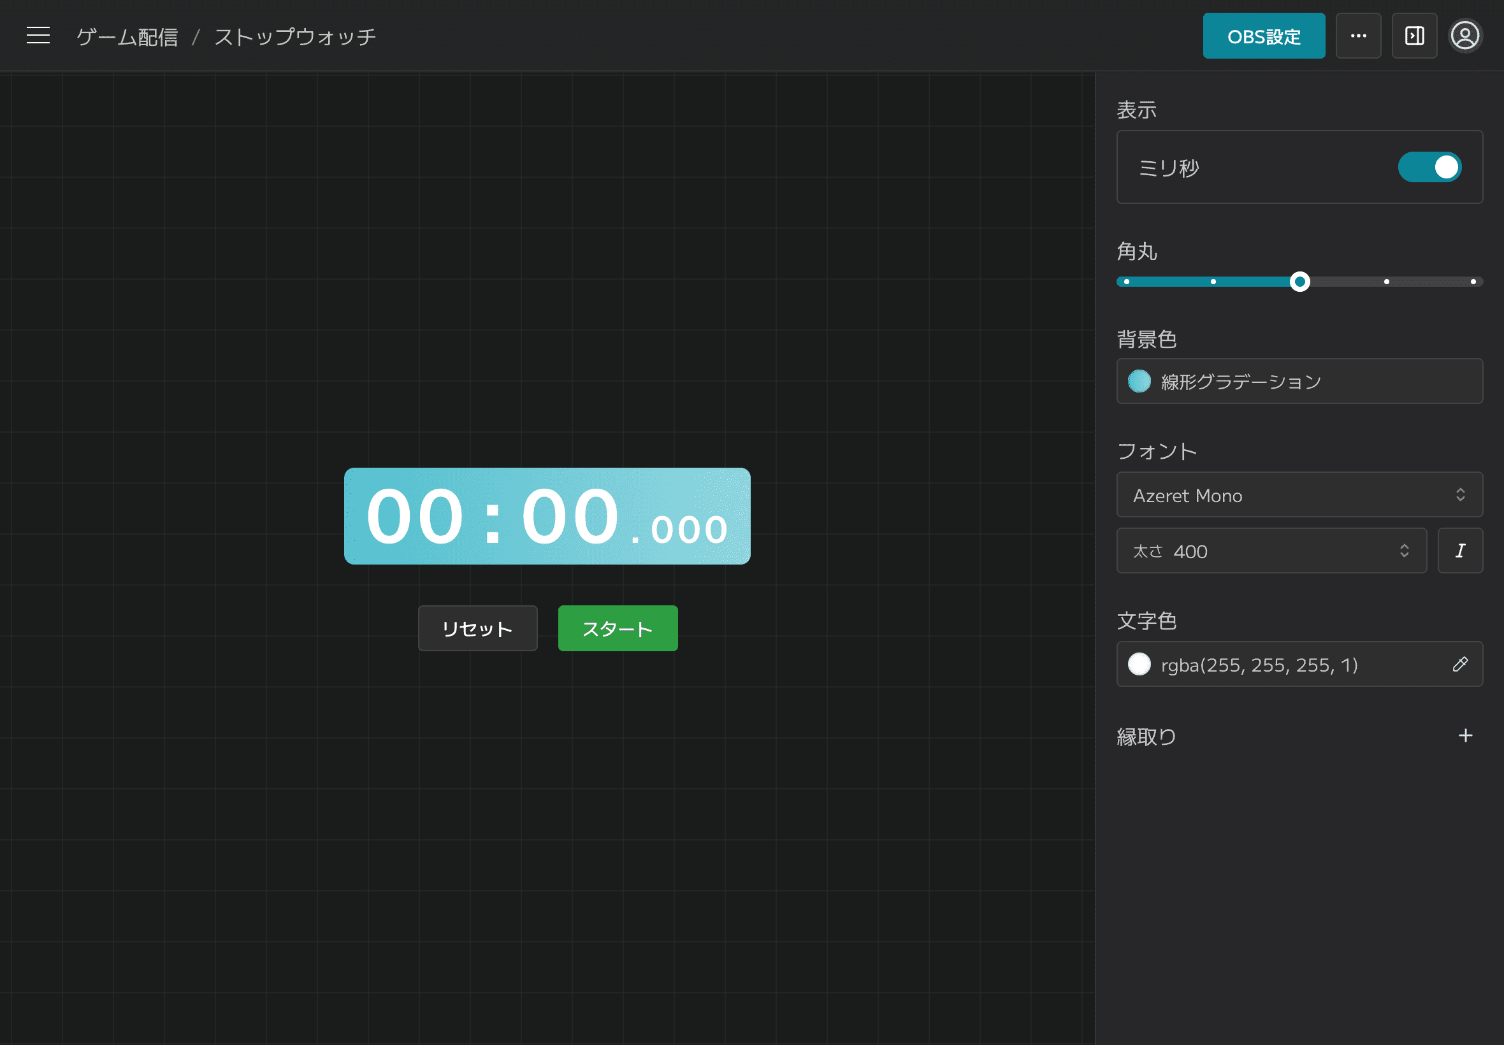The image size is (1504, 1045).
Task: Disable the ミリ秒 display toggle
Action: pos(1429,167)
